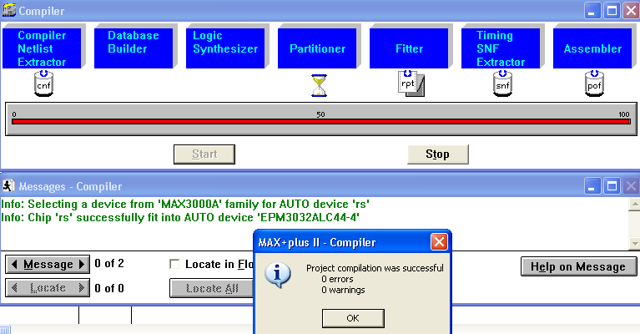
Task: Open Help on Message
Action: pyautogui.click(x=578, y=266)
